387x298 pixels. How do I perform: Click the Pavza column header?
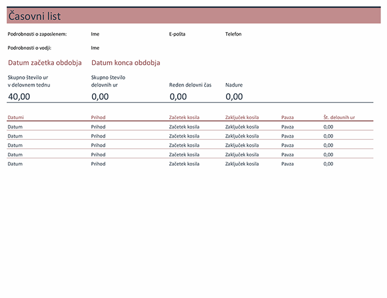click(287, 117)
